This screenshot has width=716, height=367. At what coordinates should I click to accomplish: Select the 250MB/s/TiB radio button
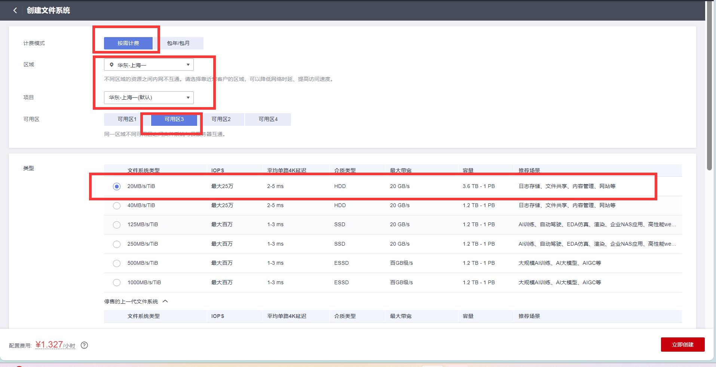point(117,244)
